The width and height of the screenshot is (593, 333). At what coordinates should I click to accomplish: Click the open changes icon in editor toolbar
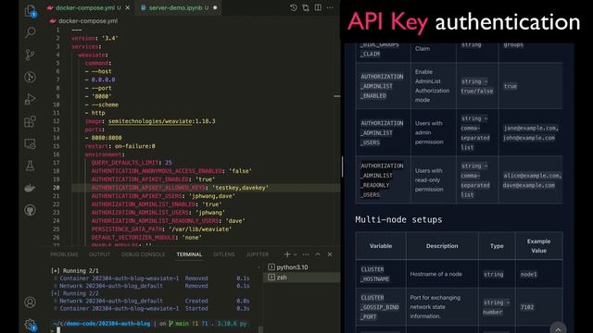click(306, 7)
